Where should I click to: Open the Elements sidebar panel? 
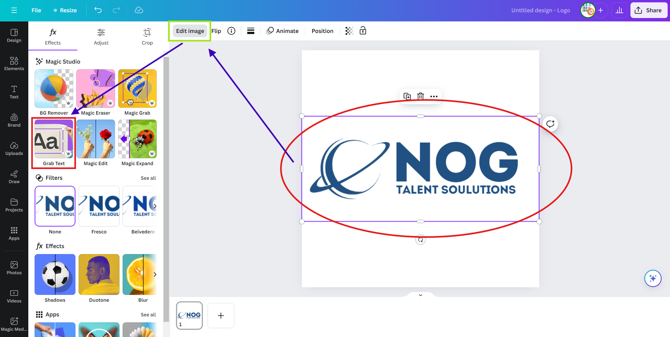tap(14, 64)
